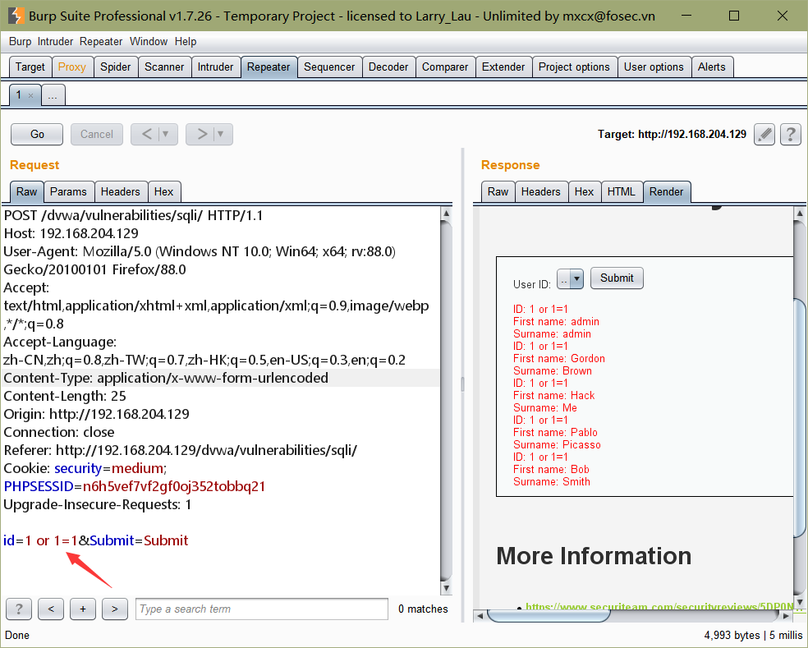
Task: Switch to the Sequencer tab
Action: point(329,67)
